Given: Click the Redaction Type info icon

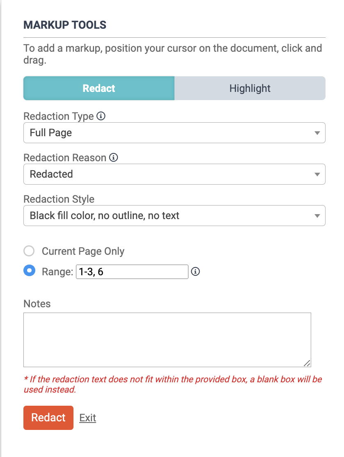Looking at the screenshot, I should [101, 116].
